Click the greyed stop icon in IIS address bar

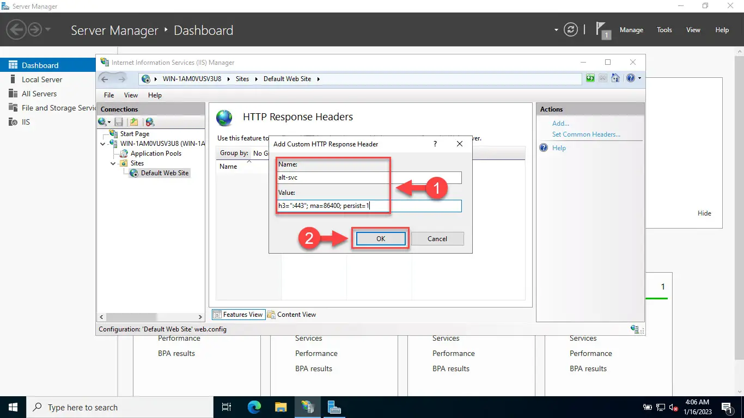[603, 78]
